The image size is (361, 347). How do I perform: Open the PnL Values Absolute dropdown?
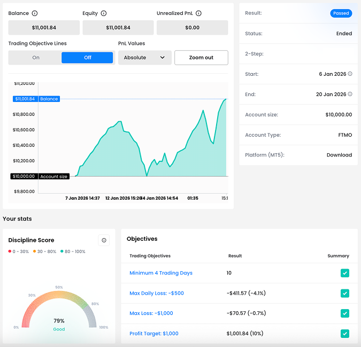pyautogui.click(x=144, y=58)
